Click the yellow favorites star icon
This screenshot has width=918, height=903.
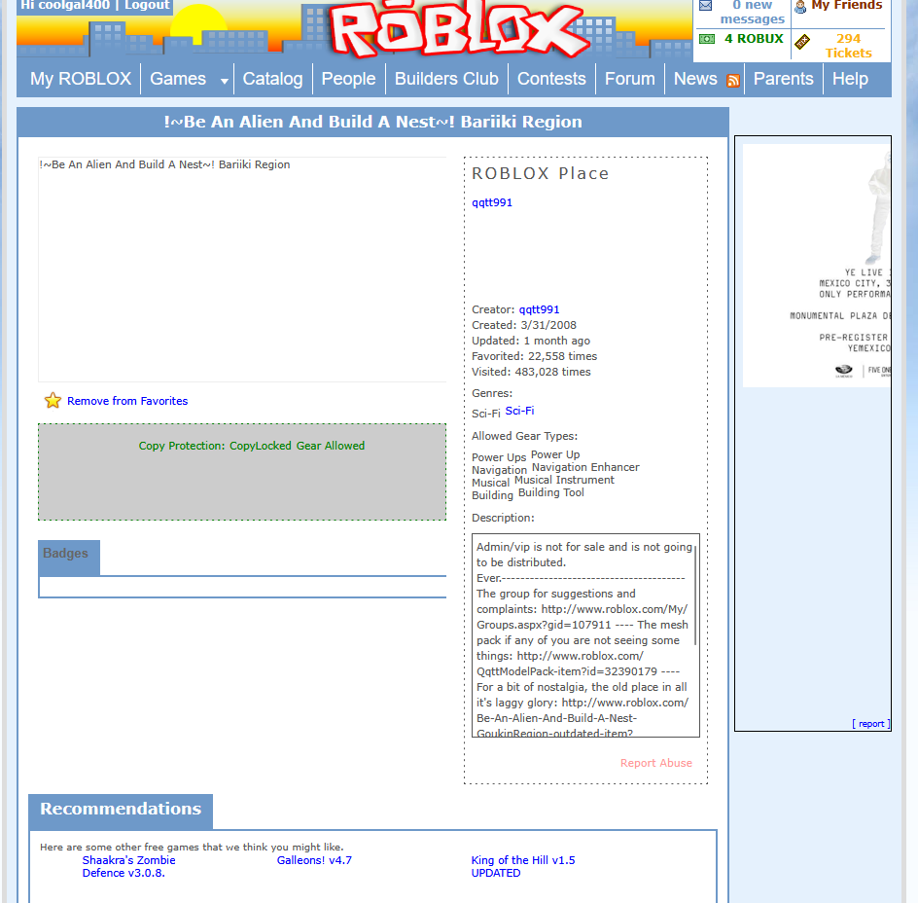pyautogui.click(x=53, y=401)
